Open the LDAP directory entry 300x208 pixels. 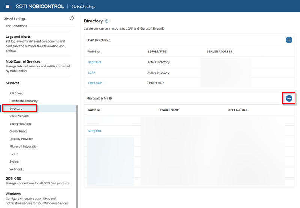pos(91,73)
